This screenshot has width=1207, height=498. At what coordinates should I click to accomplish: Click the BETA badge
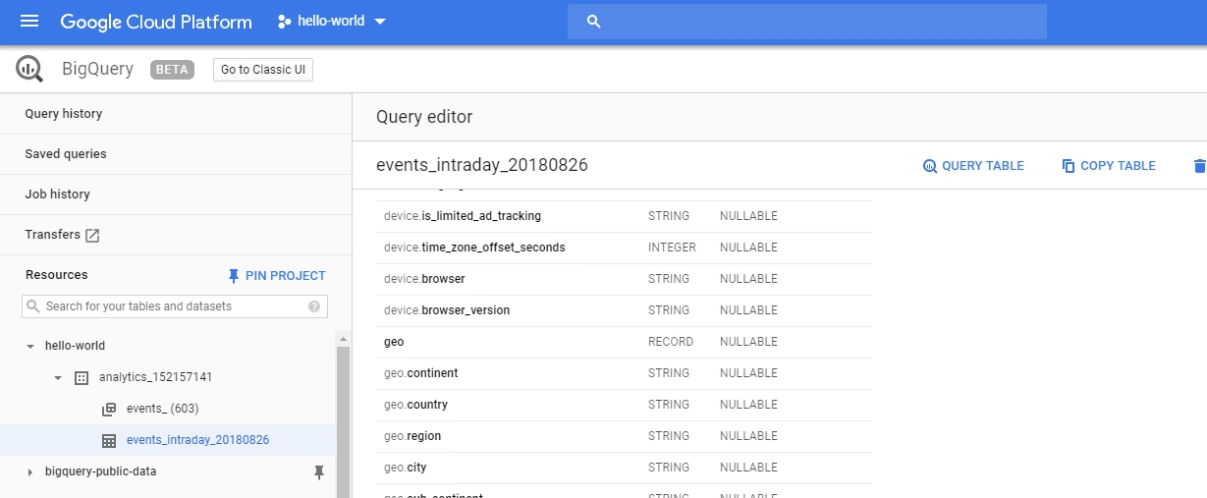point(172,70)
